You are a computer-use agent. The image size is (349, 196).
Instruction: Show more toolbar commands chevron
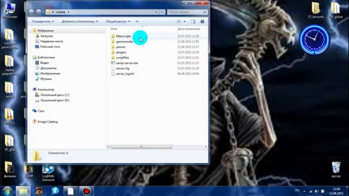pyautogui.click(x=137, y=21)
